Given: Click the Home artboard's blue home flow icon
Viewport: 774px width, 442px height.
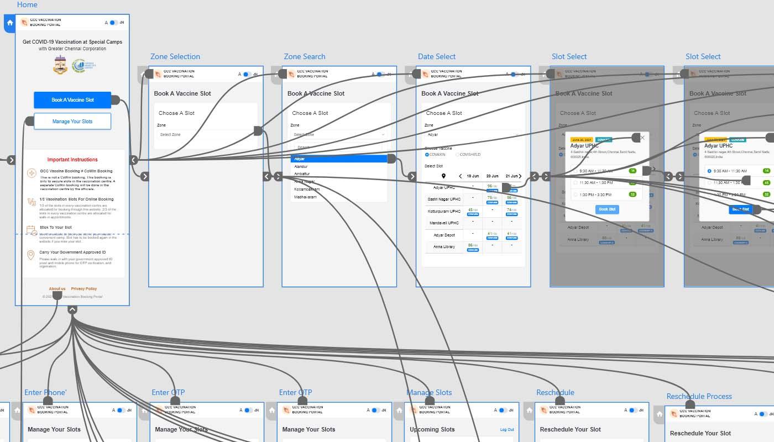Looking at the screenshot, I should pyautogui.click(x=9, y=23).
